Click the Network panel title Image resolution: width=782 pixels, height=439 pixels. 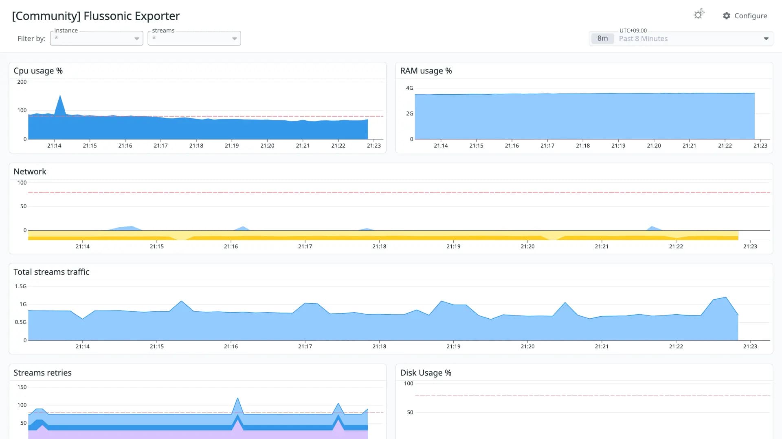(30, 172)
